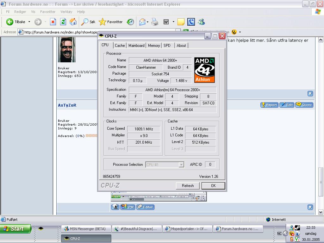Screen dimensions: 324x243
Task: Click the CPU-Z chip icon in quick launch
Action: coord(41,228)
